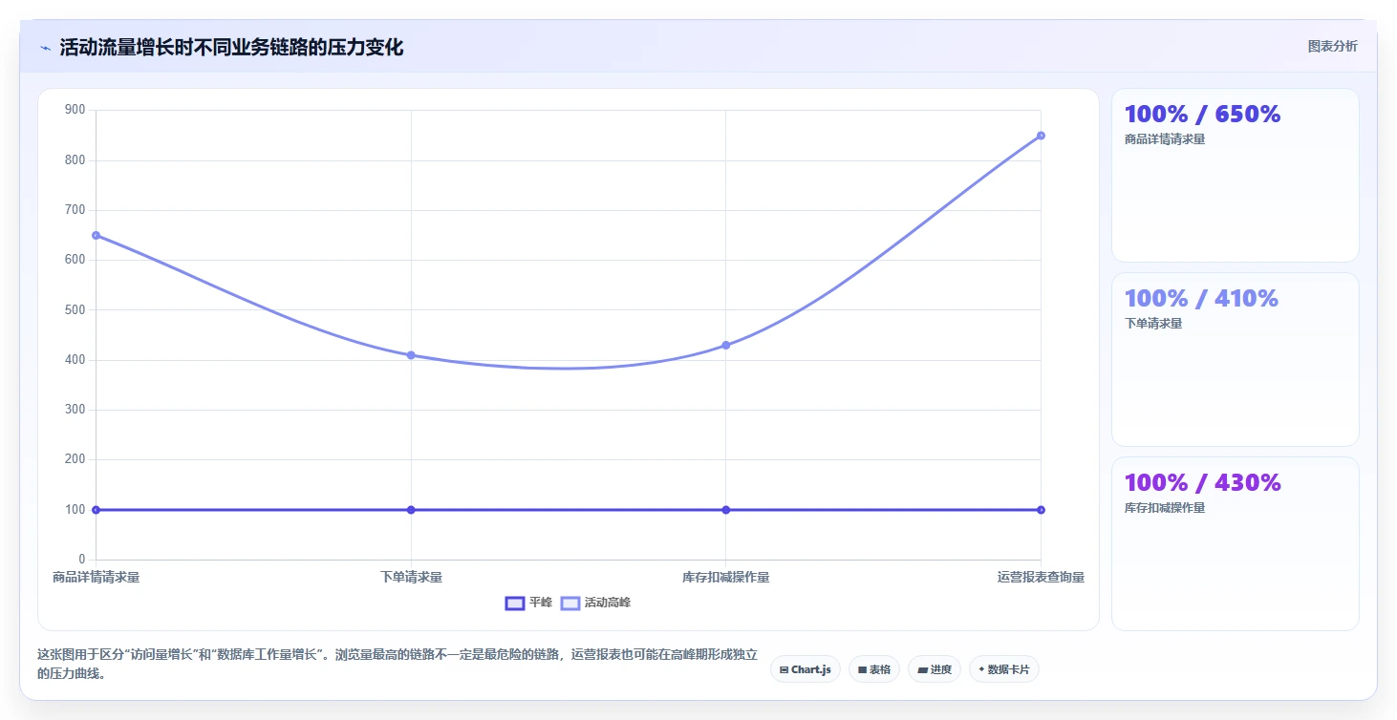Click the 平峰 data point at 商品详情请求量
This screenshot has width=1397, height=720.
[x=97, y=510]
